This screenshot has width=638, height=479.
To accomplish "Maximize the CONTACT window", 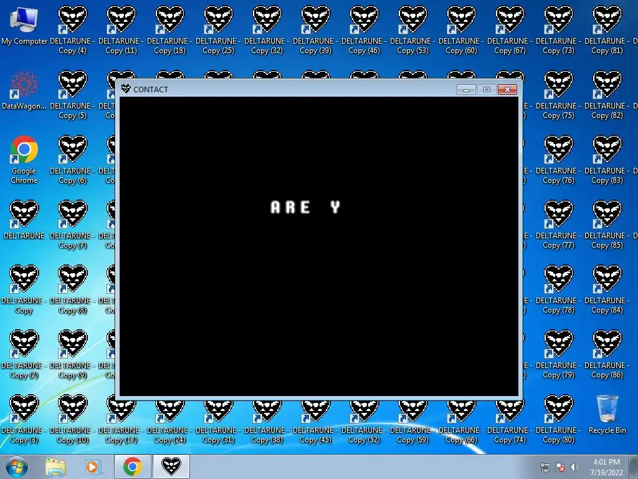I will (487, 90).
